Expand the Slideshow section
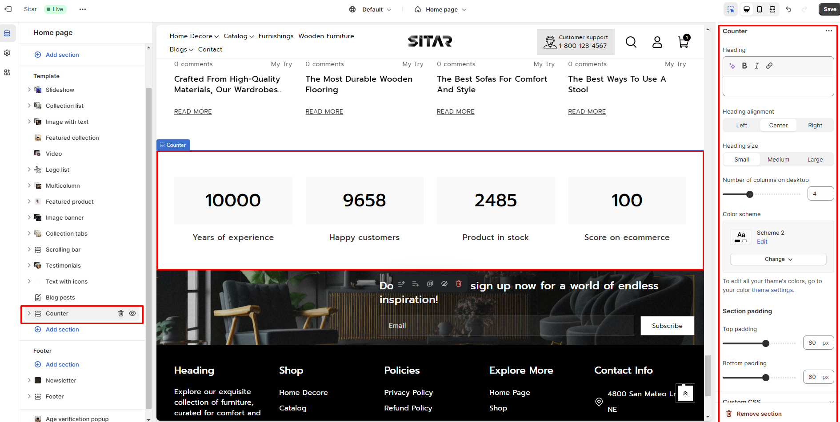840x422 pixels. click(29, 90)
